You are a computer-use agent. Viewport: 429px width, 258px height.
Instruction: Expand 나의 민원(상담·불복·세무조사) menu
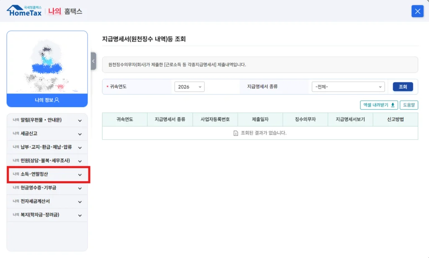pyautogui.click(x=47, y=161)
